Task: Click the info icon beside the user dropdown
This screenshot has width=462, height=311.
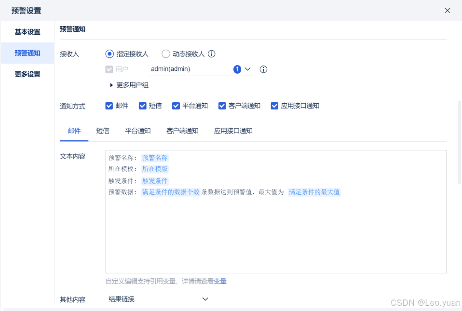Action: 263,69
